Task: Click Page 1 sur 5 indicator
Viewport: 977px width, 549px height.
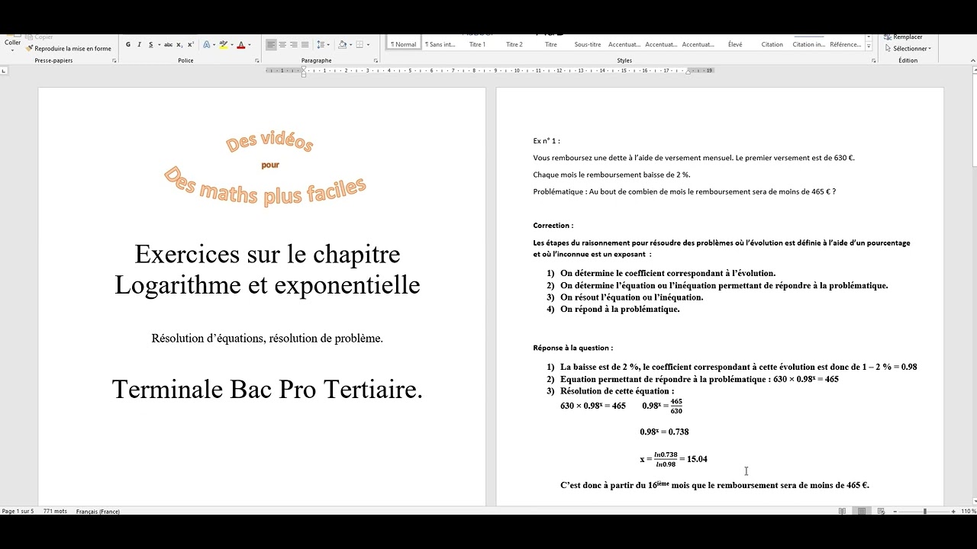Action: 18,511
